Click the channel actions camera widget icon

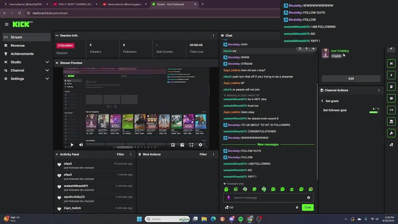[x=391, y=121]
